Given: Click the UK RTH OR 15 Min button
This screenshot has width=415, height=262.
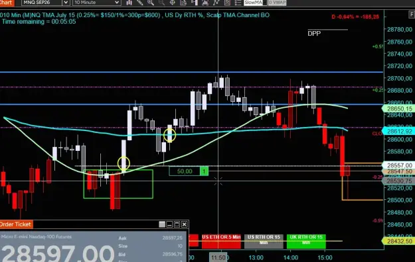Looking at the screenshot, I should tap(306, 241).
